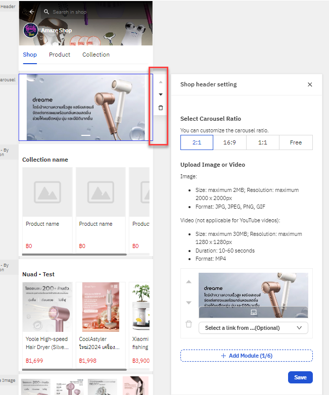Click the Save button
The height and width of the screenshot is (395, 329).
click(x=300, y=377)
